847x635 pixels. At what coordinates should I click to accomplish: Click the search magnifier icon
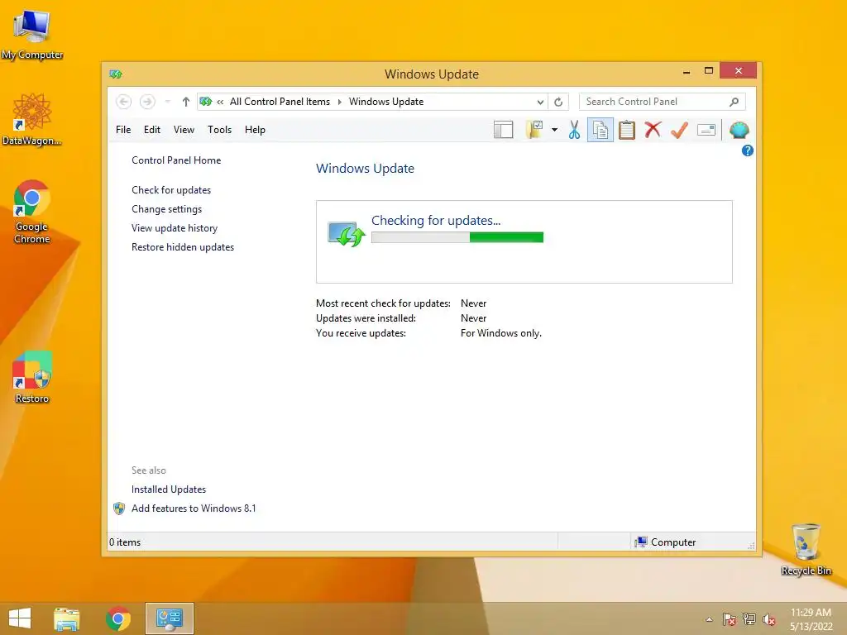click(x=734, y=102)
